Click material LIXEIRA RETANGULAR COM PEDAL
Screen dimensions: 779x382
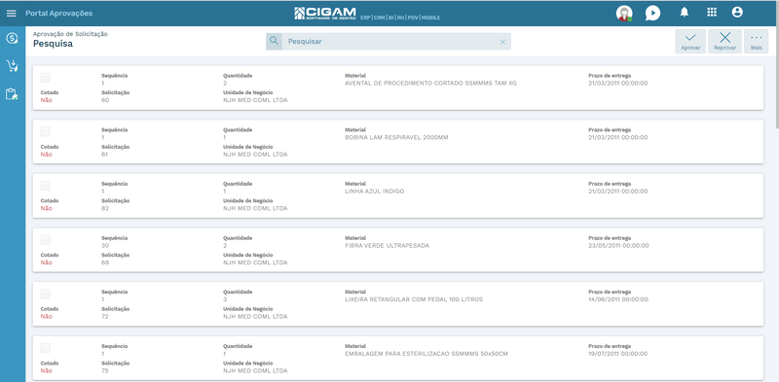point(414,299)
